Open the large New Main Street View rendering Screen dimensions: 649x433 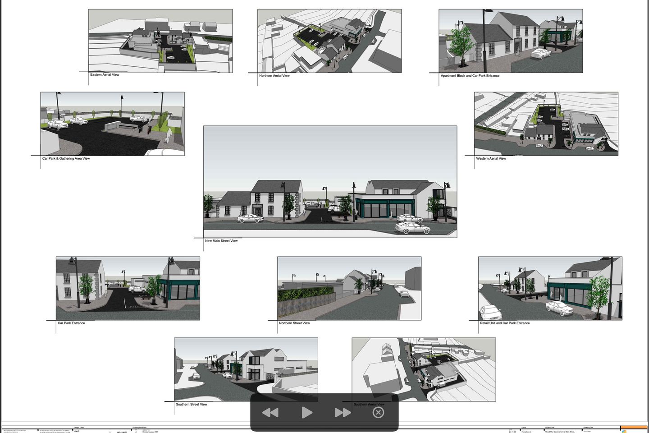coord(331,181)
